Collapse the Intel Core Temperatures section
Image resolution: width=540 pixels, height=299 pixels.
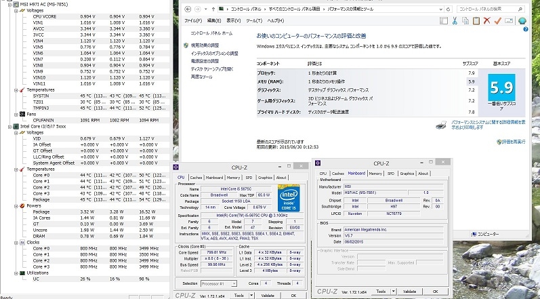(x=15, y=169)
